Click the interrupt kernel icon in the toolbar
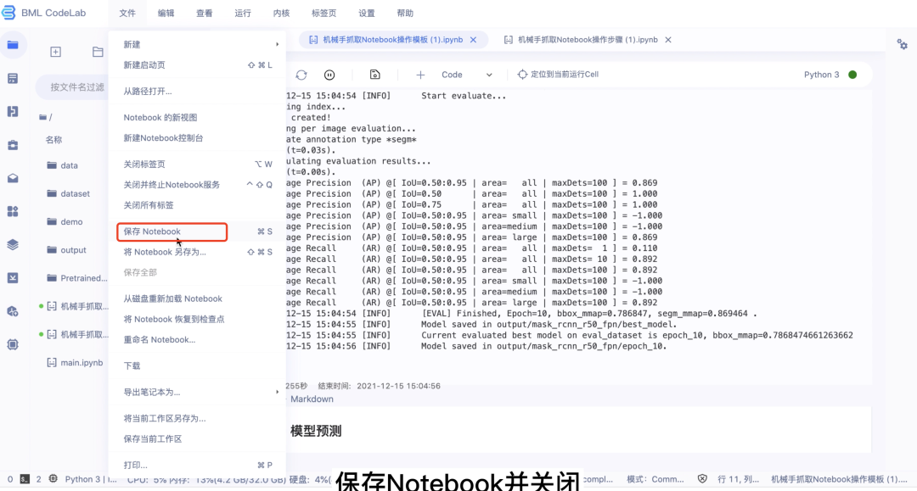The image size is (917, 491). (329, 75)
